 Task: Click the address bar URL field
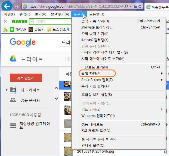click(x=75, y=7)
